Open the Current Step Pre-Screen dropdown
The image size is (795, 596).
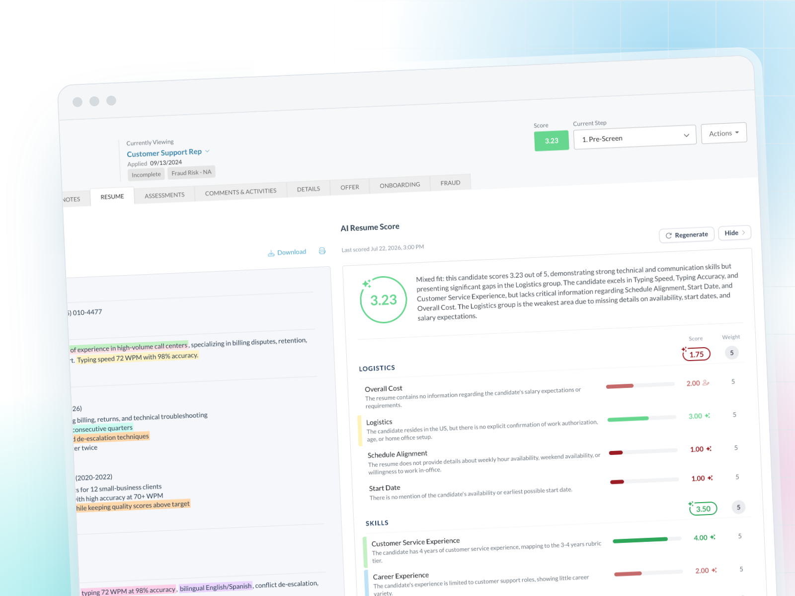(635, 137)
